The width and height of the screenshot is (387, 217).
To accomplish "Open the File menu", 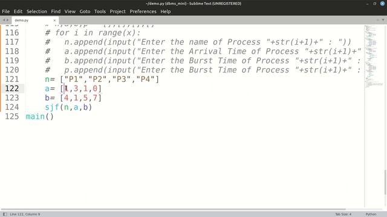I will (x=5, y=11).
